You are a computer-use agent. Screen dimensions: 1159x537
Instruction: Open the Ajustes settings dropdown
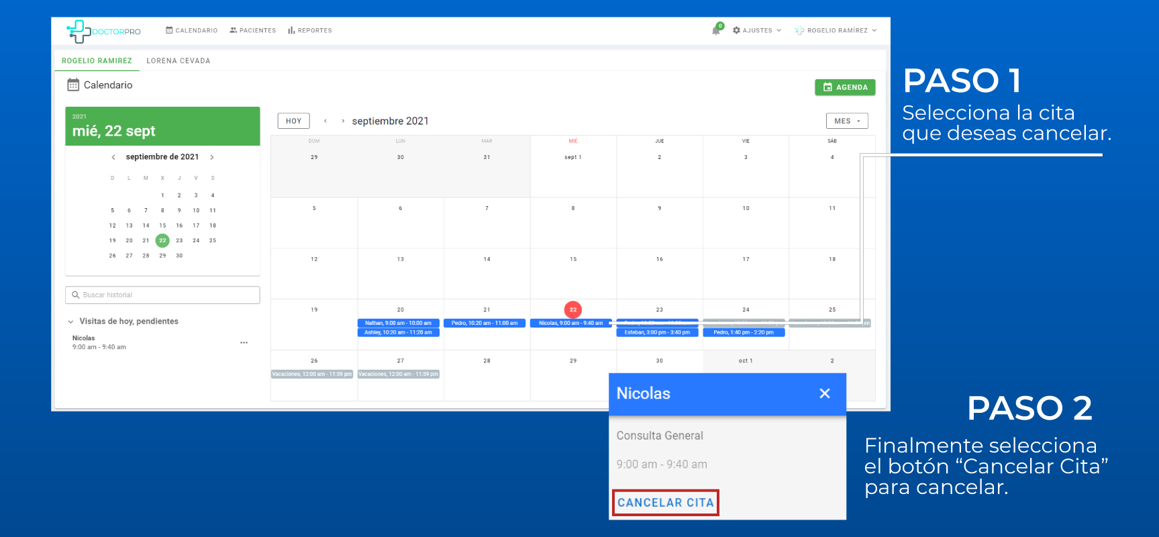pos(757,30)
